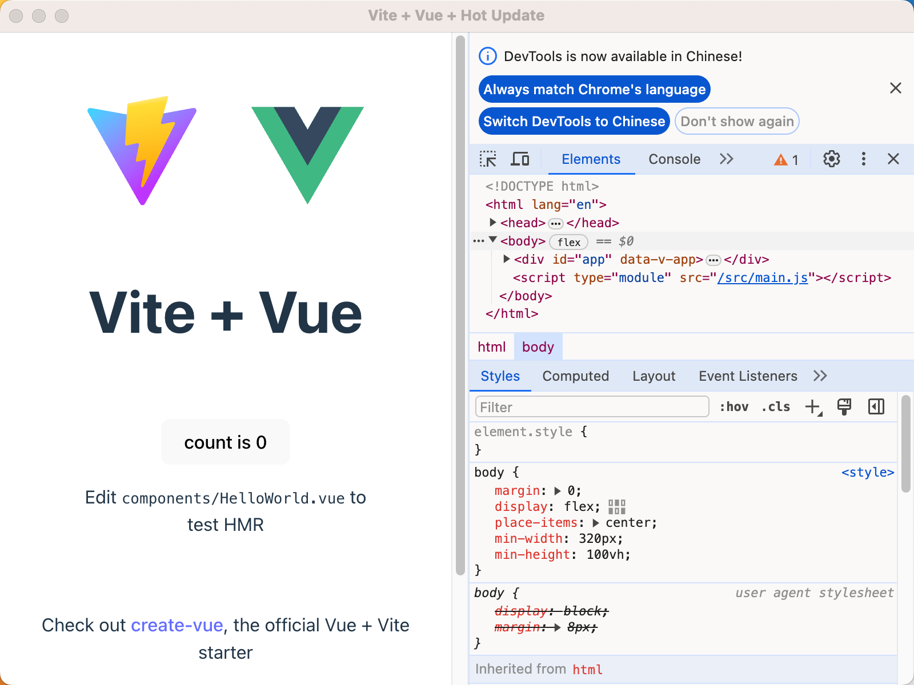This screenshot has width=914, height=685.
Task: Open the Styles tab
Action: coord(500,376)
